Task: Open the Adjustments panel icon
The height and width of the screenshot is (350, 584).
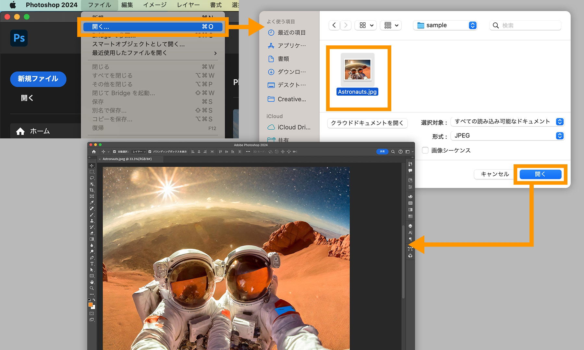Action: click(410, 187)
